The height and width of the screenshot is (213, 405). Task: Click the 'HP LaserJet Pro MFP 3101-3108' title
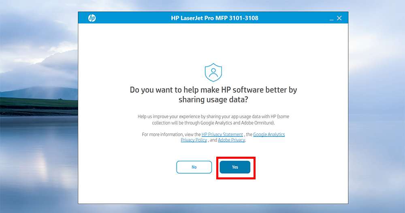[x=215, y=18]
